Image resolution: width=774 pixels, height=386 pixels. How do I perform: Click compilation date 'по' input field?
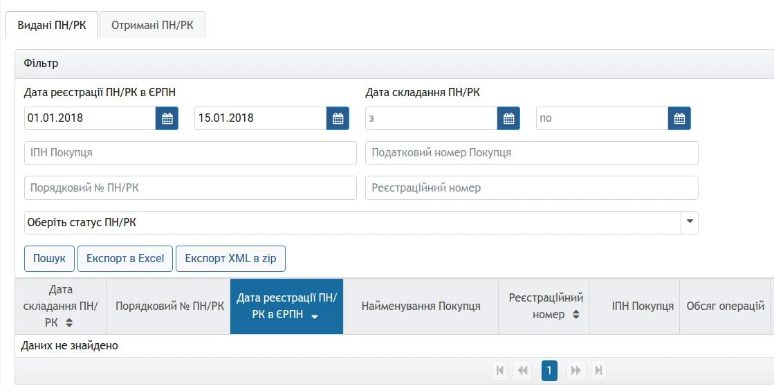coord(602,118)
